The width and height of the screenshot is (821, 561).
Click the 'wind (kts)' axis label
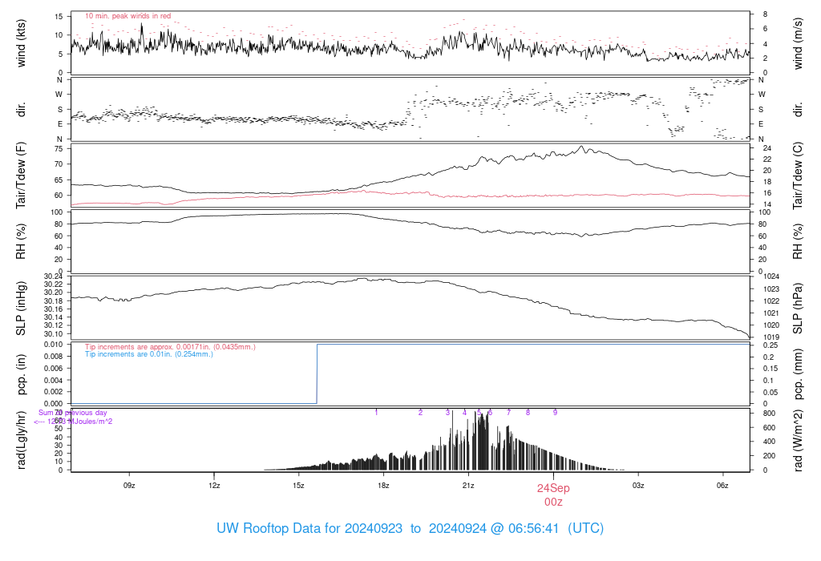[21, 43]
